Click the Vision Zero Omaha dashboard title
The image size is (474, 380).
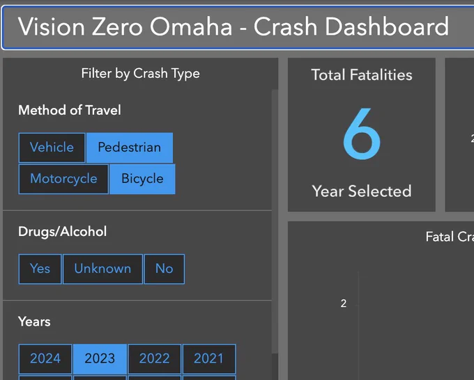(x=234, y=26)
